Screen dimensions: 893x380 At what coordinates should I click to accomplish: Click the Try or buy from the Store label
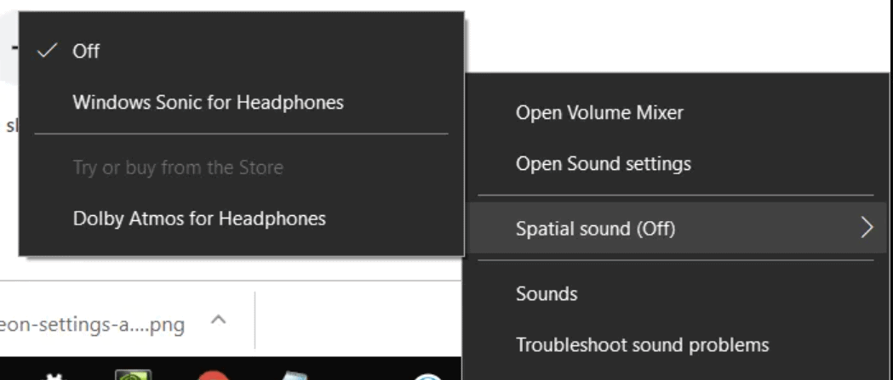click(x=178, y=167)
